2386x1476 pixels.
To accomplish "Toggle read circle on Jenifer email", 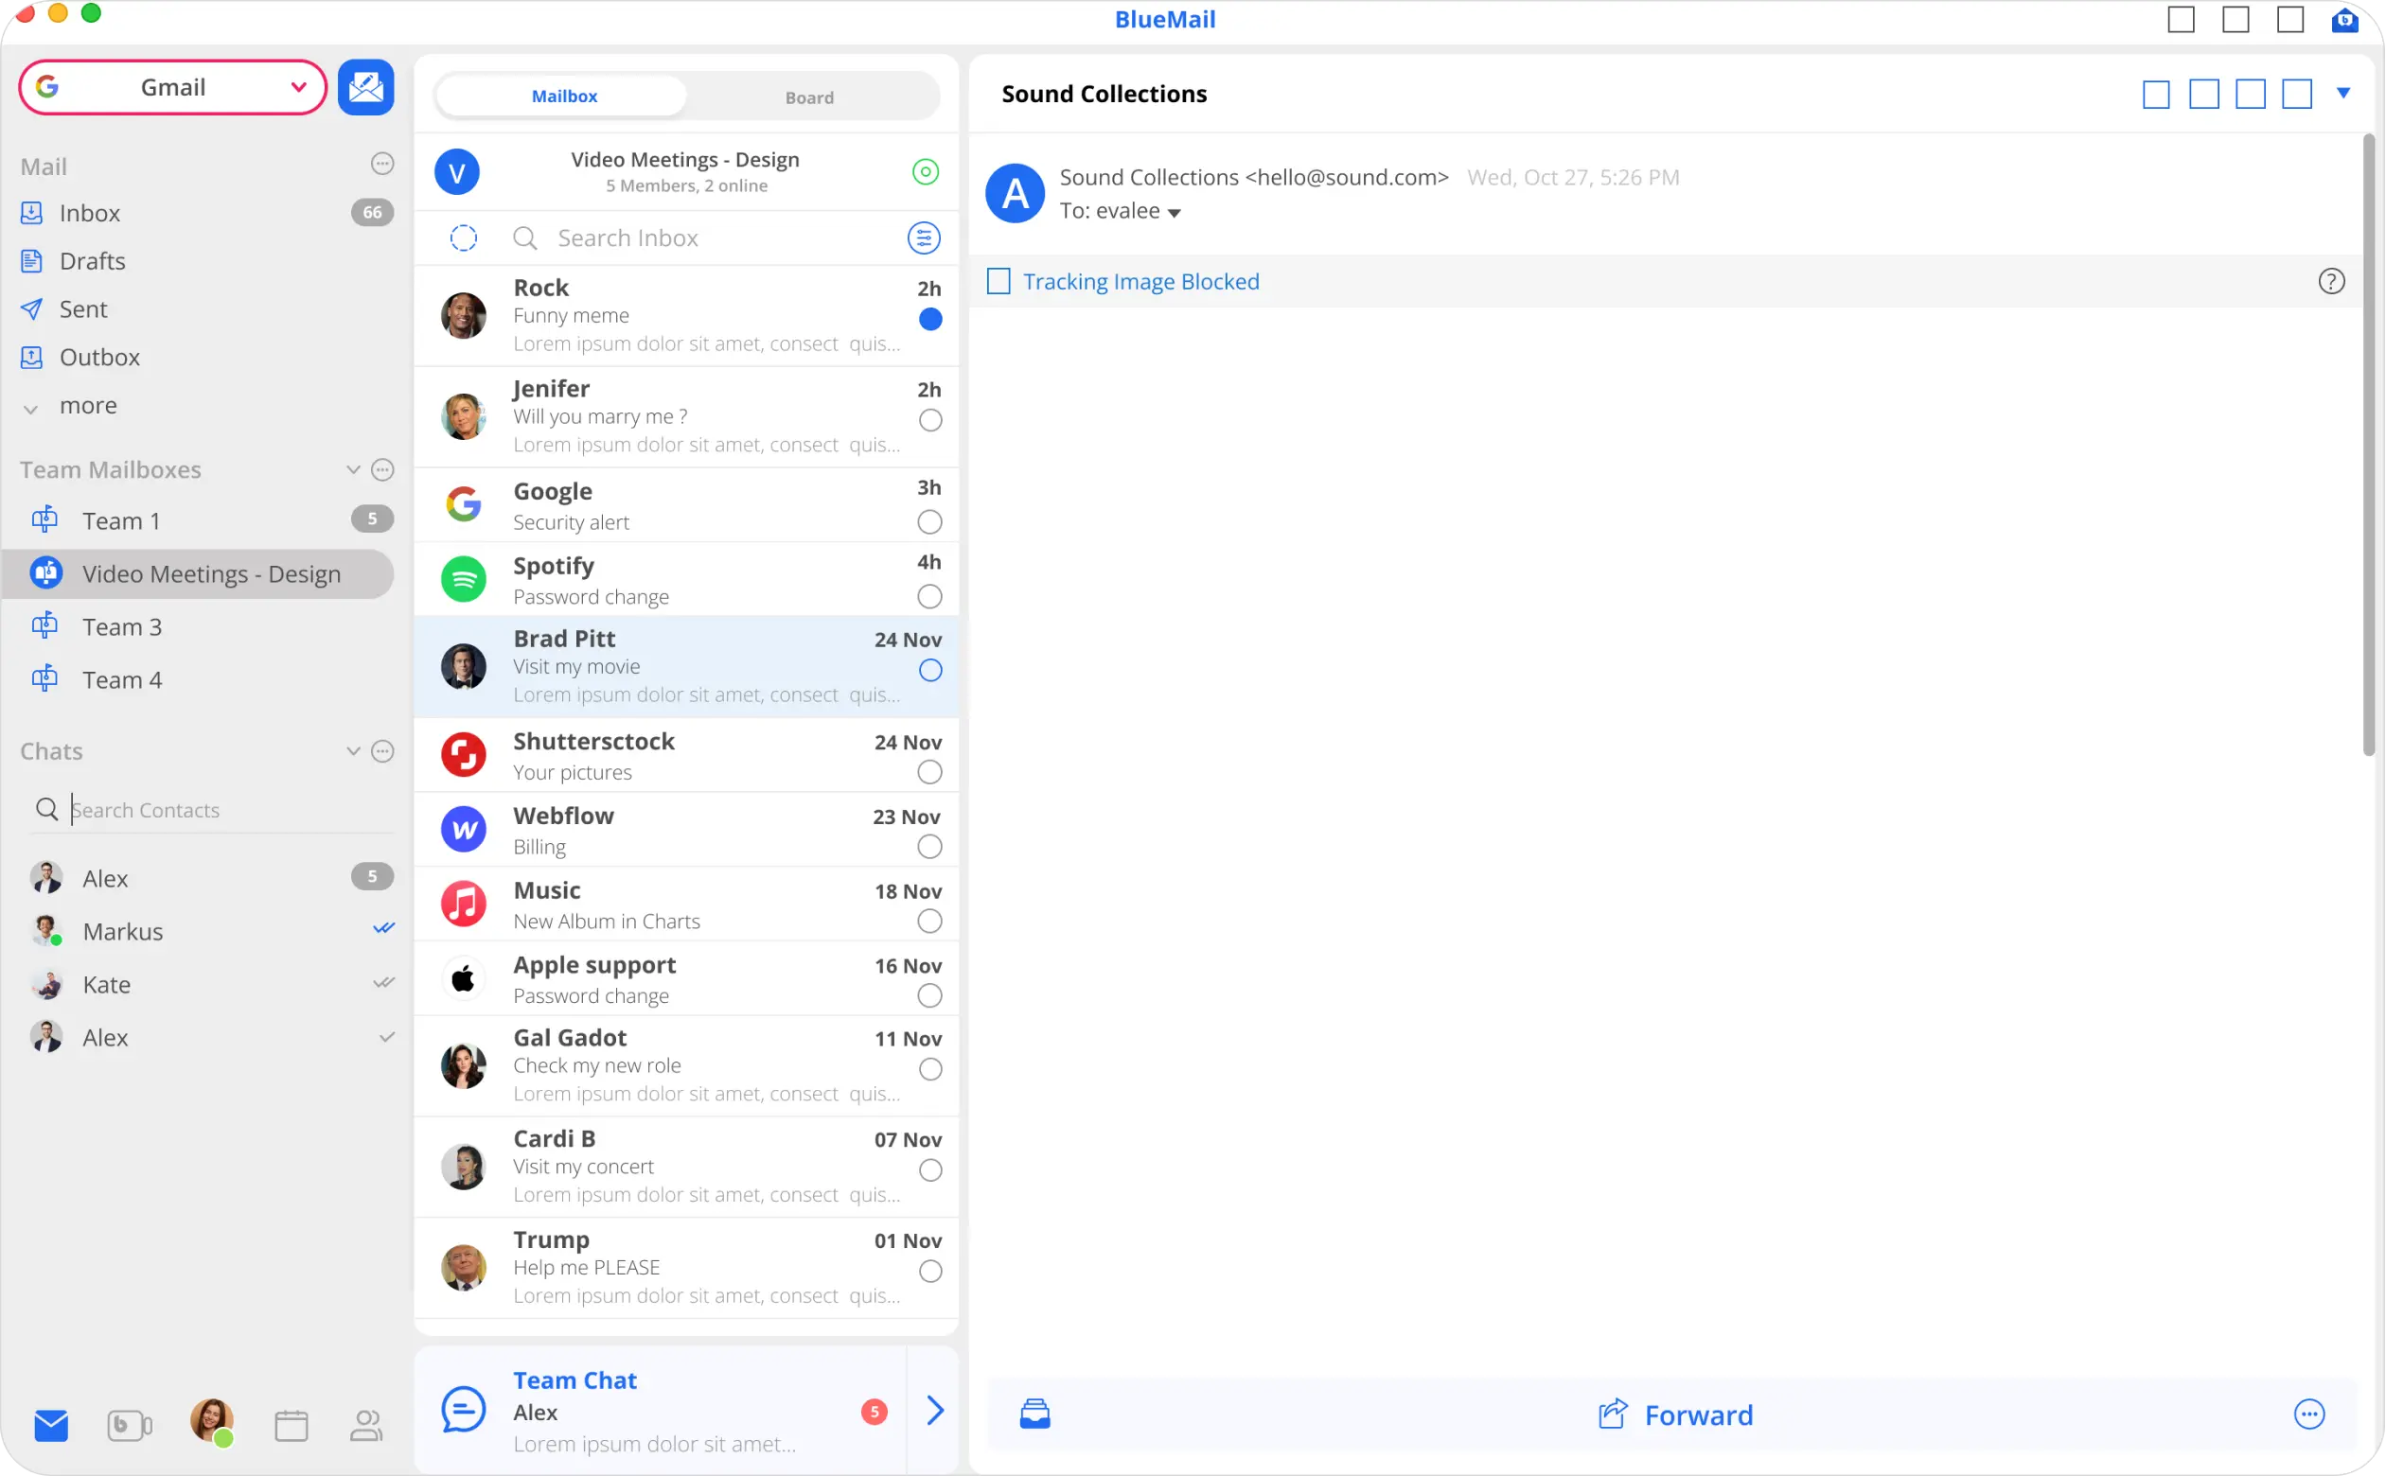I will [930, 421].
